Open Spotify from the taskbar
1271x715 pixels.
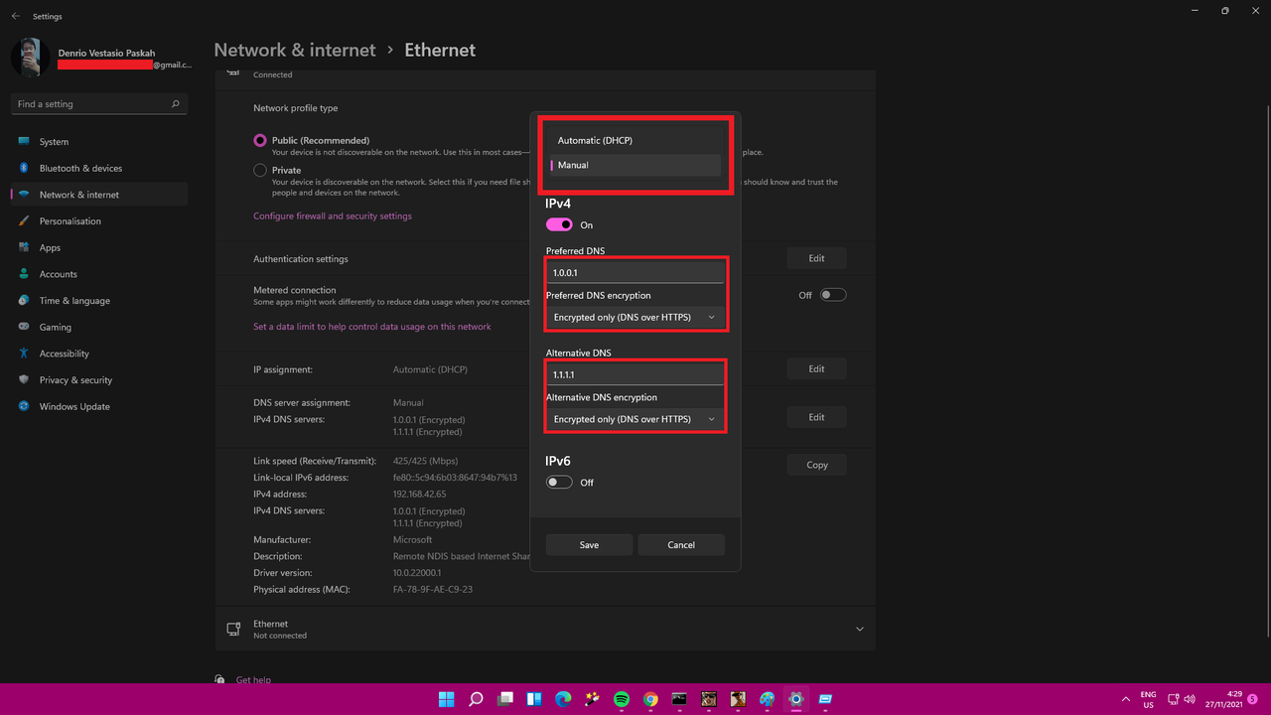[x=622, y=699]
